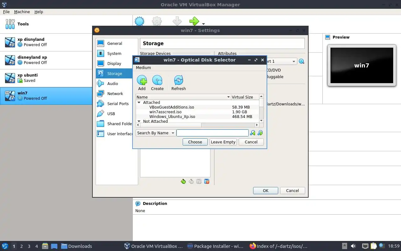Click the win7 preview thumbnail

tap(362, 65)
